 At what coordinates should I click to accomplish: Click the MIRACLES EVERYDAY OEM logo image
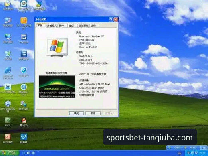57,87
